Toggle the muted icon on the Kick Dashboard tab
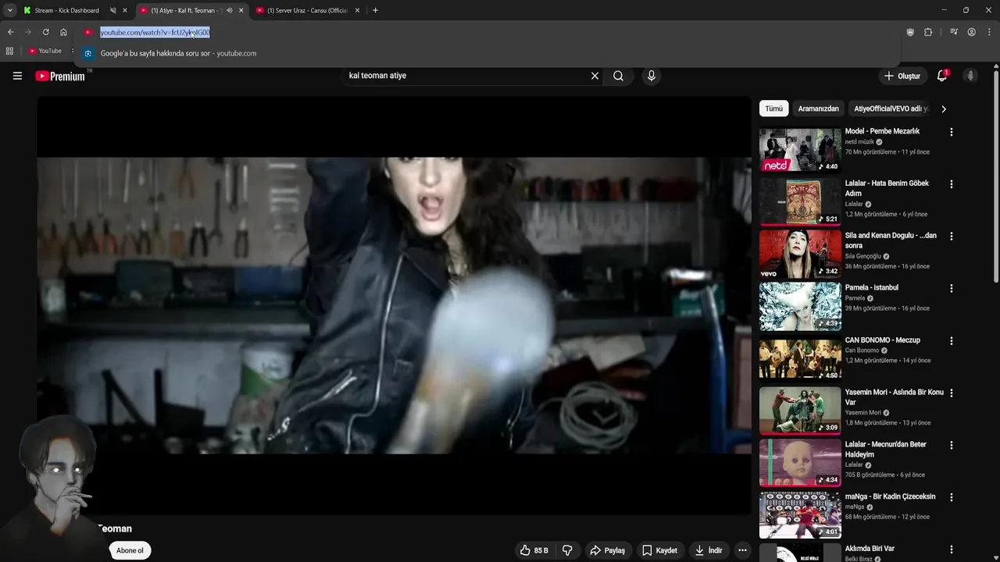Viewport: 1000px width, 562px height. click(112, 10)
